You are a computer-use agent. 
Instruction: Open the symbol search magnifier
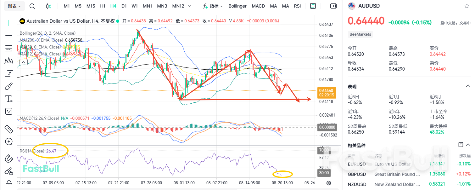pos(32,6)
